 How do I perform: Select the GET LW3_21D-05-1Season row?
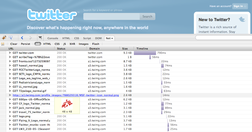(x=126, y=129)
